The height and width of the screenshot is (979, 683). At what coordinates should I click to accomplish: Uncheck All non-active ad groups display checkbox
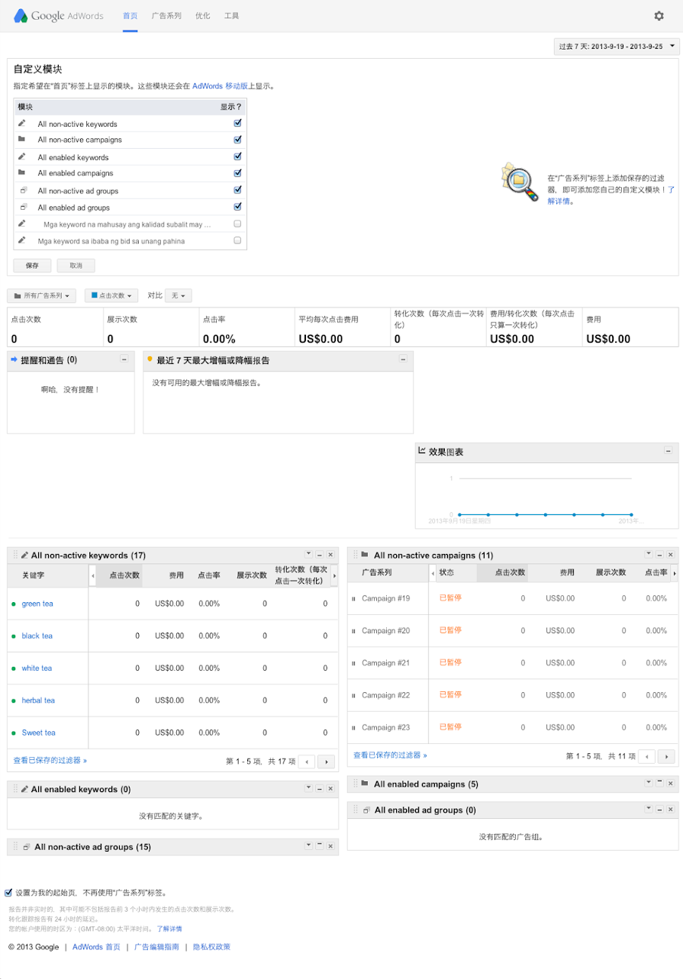point(237,190)
